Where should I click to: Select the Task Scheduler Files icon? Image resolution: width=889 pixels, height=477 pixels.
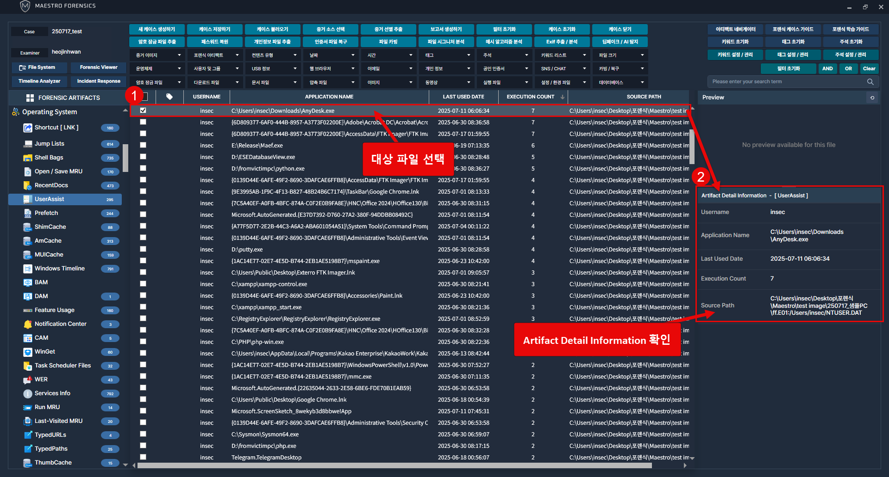click(28, 366)
